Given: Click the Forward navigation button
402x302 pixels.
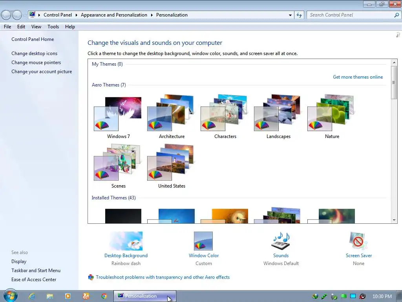Looking at the screenshot, I should 17,15.
